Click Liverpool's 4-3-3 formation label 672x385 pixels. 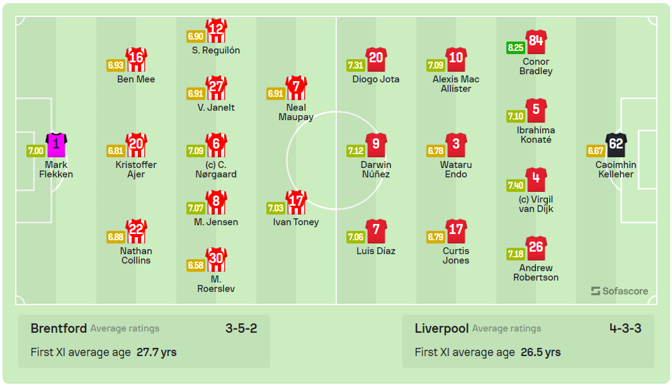[x=625, y=328]
